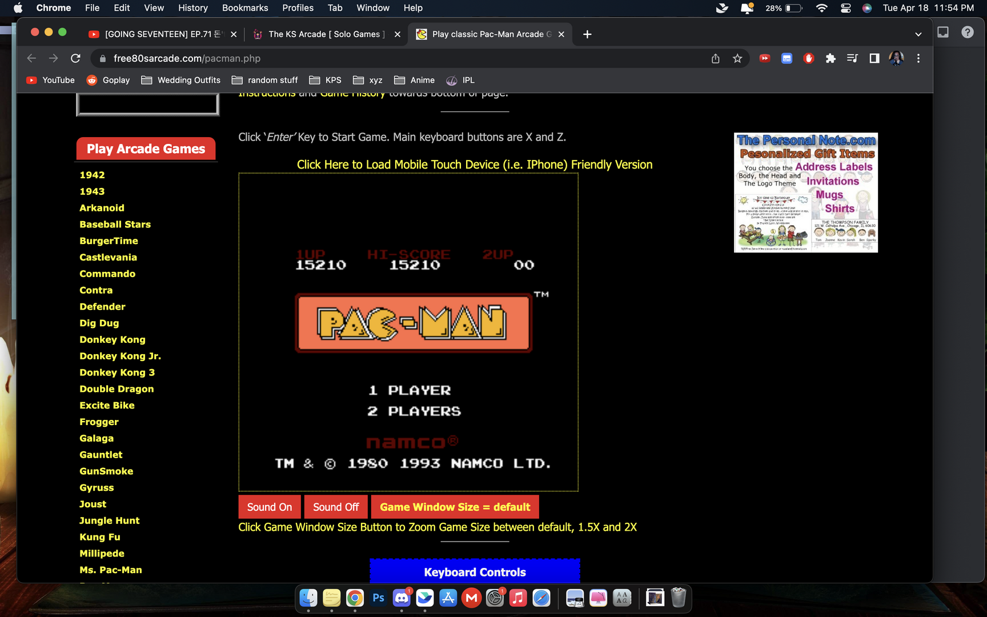Share this page via share icon
987x617 pixels.
[x=715, y=58]
